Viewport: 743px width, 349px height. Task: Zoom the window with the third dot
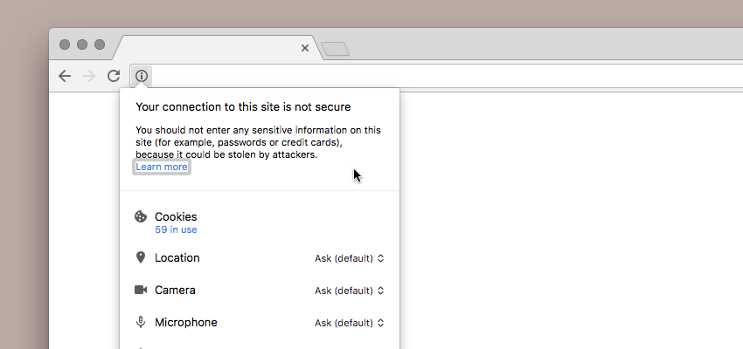100,44
